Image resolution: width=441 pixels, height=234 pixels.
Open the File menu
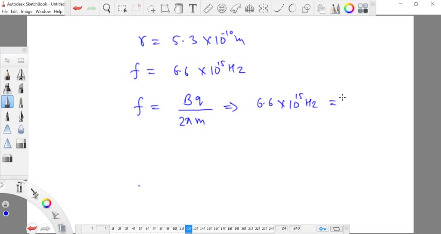(x=4, y=12)
